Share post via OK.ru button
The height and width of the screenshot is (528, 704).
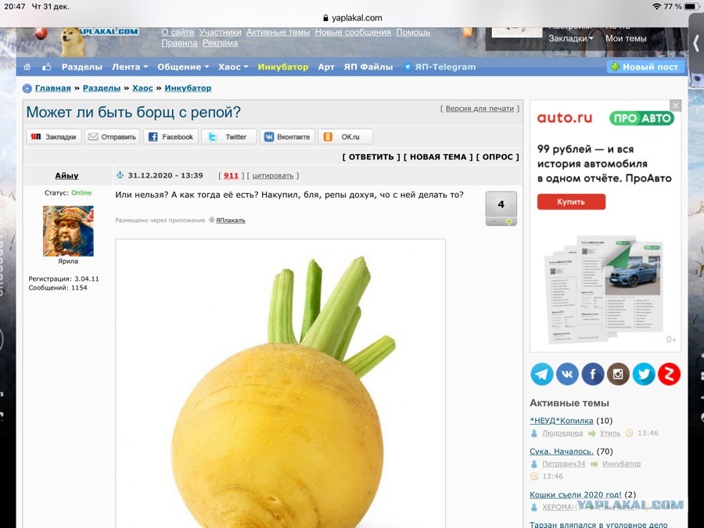345,137
